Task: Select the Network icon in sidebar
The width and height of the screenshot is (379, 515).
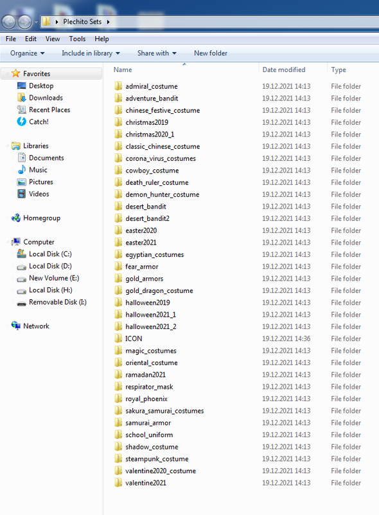Action: point(15,326)
